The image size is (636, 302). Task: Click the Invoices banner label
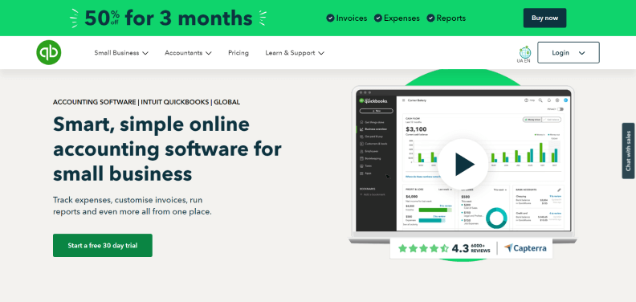point(352,18)
